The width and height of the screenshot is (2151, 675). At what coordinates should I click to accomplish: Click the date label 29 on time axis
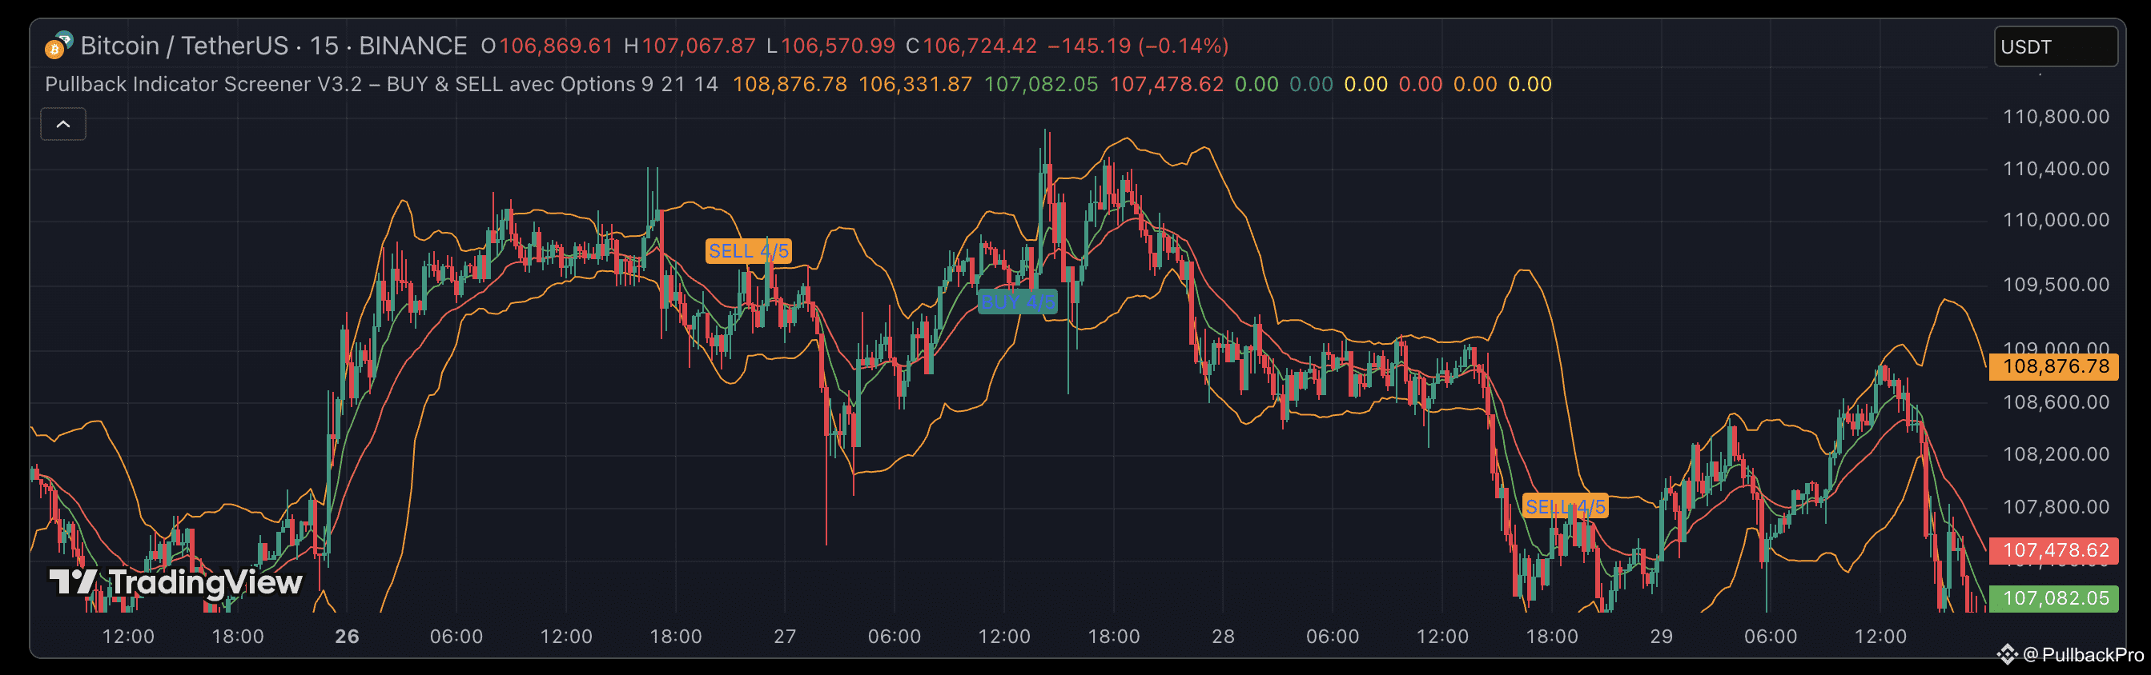tap(1662, 637)
